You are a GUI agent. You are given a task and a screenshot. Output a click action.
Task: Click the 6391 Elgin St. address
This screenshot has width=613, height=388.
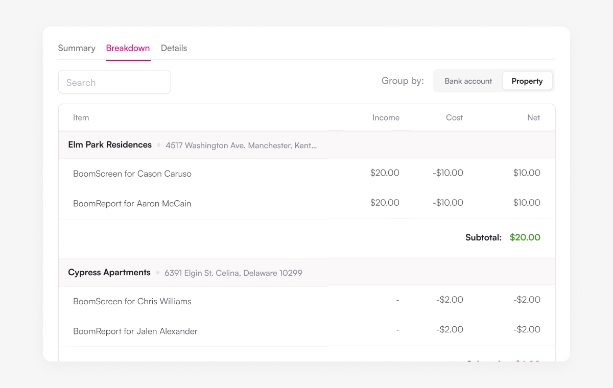[x=233, y=273]
